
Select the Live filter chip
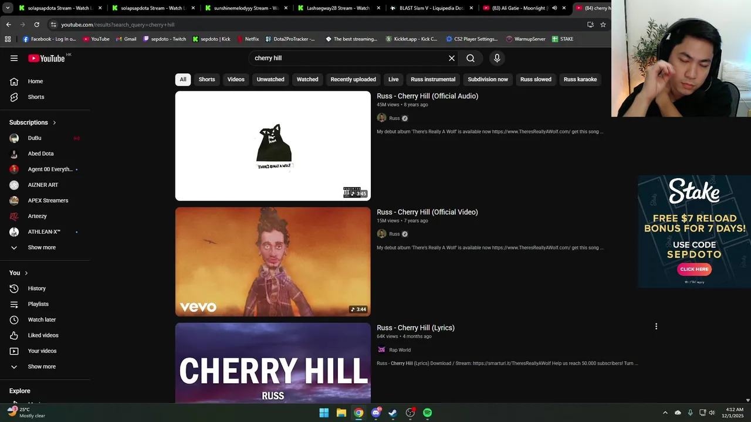tap(394, 79)
